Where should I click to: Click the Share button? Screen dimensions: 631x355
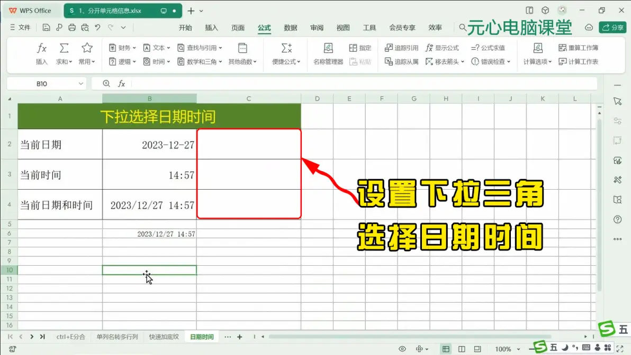pyautogui.click(x=612, y=27)
